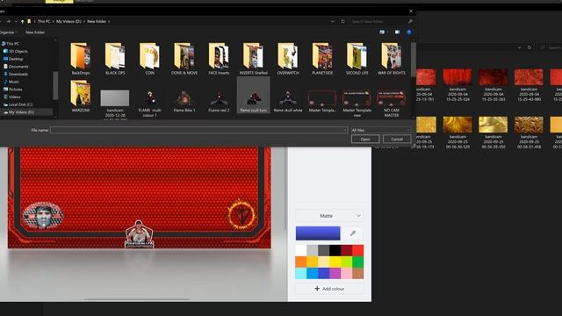
Task: Click the Add colour button
Action: (x=329, y=289)
